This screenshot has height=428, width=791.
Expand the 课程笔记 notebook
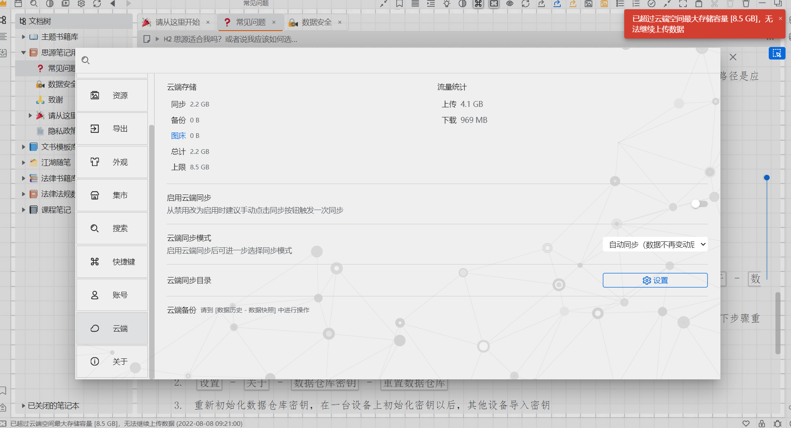coord(24,210)
